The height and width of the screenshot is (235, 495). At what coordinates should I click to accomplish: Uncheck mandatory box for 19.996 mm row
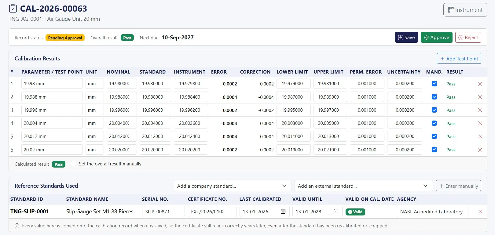(434, 110)
